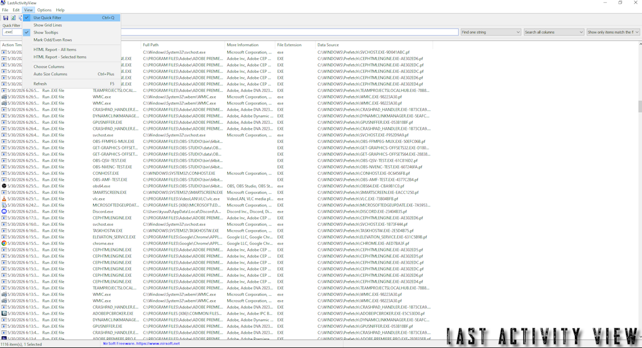
Task: Click the Save Selected Items toolbar icon
Action: 6,18
